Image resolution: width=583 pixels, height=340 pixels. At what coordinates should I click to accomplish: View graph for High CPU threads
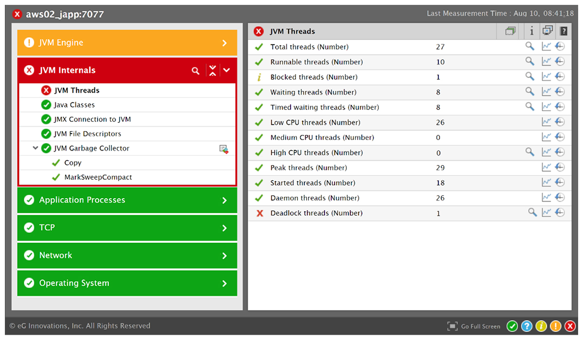pos(547,152)
